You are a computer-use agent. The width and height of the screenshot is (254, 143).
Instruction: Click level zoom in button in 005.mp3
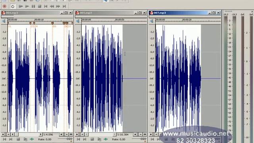[77, 134]
